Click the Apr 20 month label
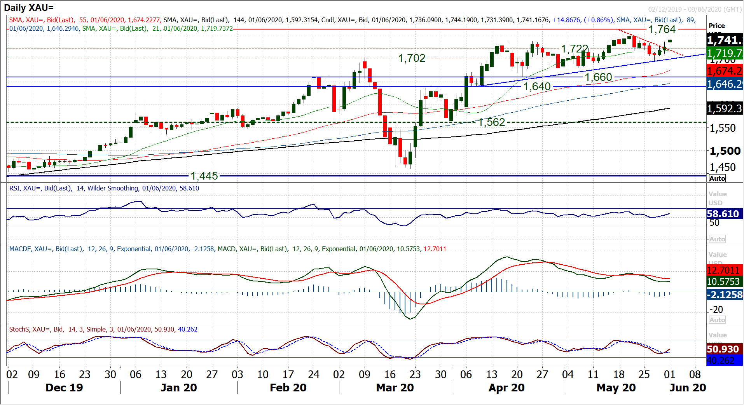Viewport: 744px width, 405px height. click(506, 388)
